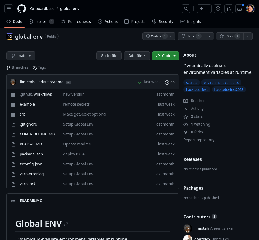The image size is (259, 240).
Task: Open the src folder
Action: tap(22, 114)
